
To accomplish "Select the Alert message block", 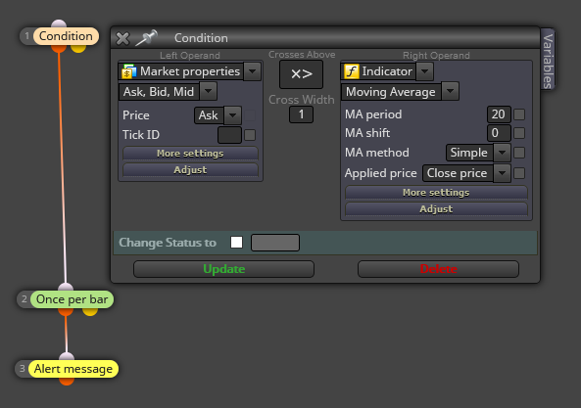I will coord(73,369).
